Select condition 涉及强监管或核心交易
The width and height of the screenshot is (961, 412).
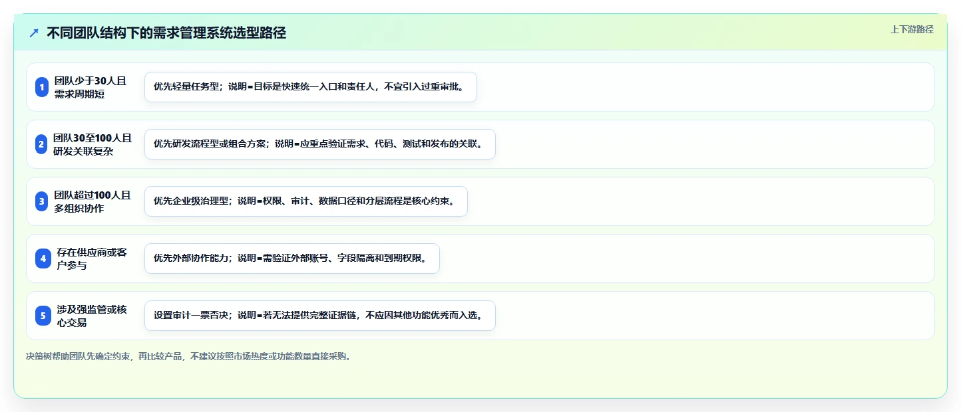[92, 316]
